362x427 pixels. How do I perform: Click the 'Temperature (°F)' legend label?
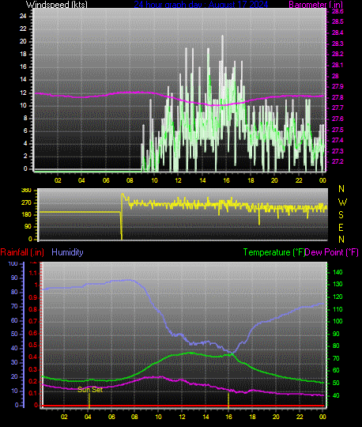pyautogui.click(x=273, y=252)
